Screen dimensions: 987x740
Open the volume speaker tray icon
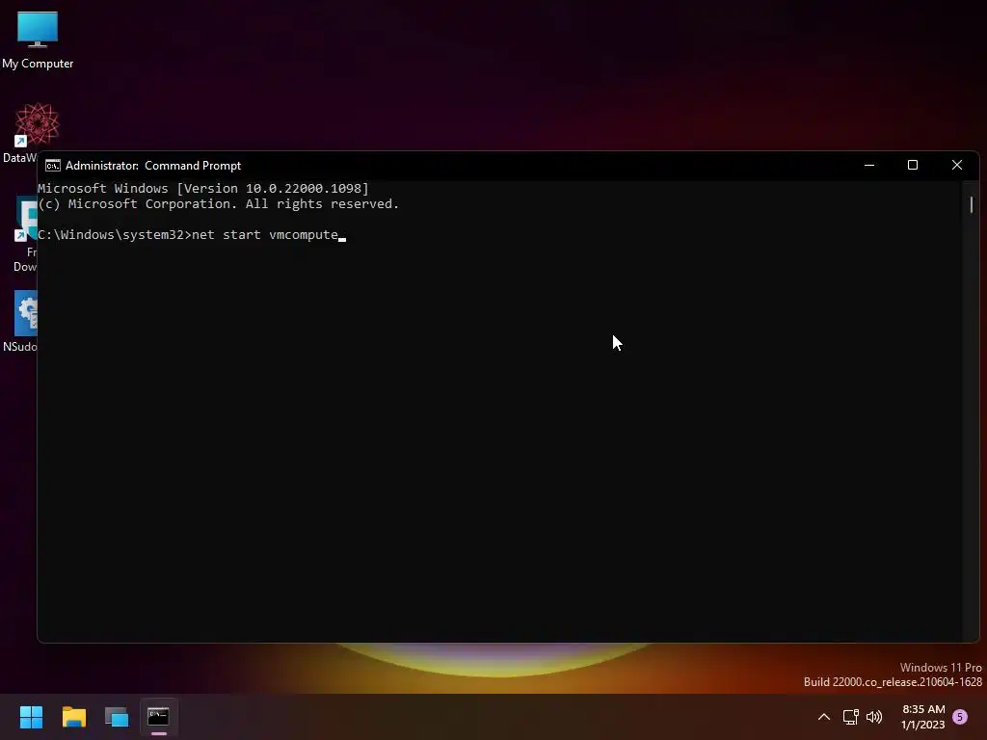[874, 717]
